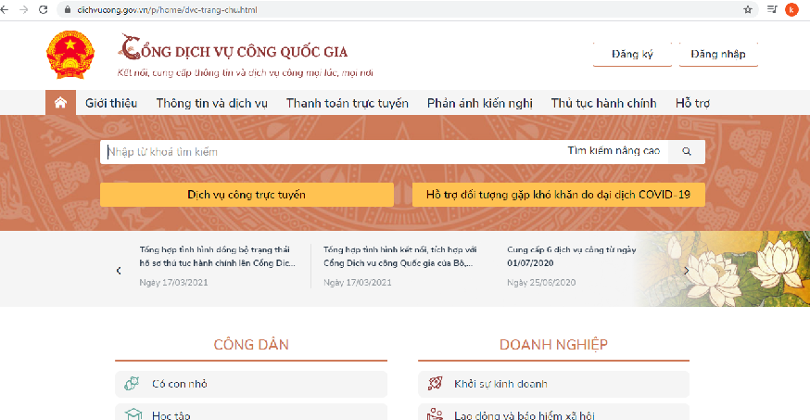Viewport: 810px width, 420px height.
Task: Open the Chrome profile avatar
Action: click(x=791, y=9)
